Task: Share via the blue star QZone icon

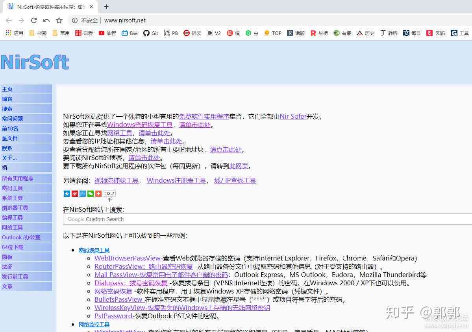Action: 67,194
